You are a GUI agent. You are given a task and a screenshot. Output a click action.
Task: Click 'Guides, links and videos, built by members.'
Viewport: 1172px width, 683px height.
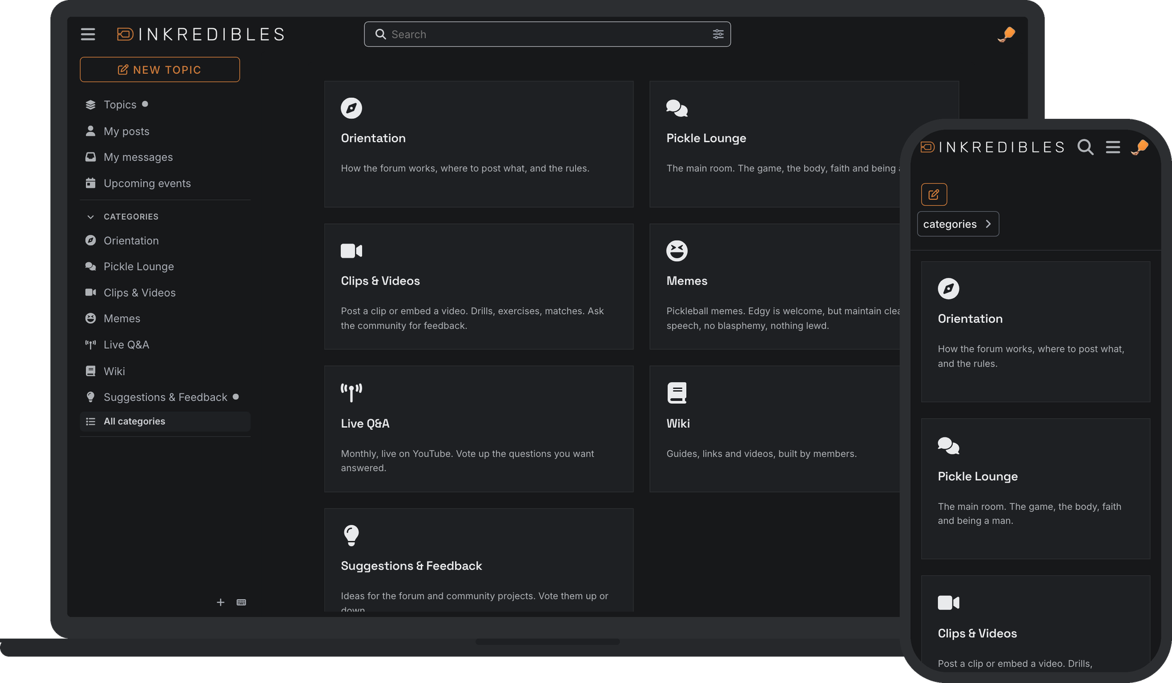761,454
